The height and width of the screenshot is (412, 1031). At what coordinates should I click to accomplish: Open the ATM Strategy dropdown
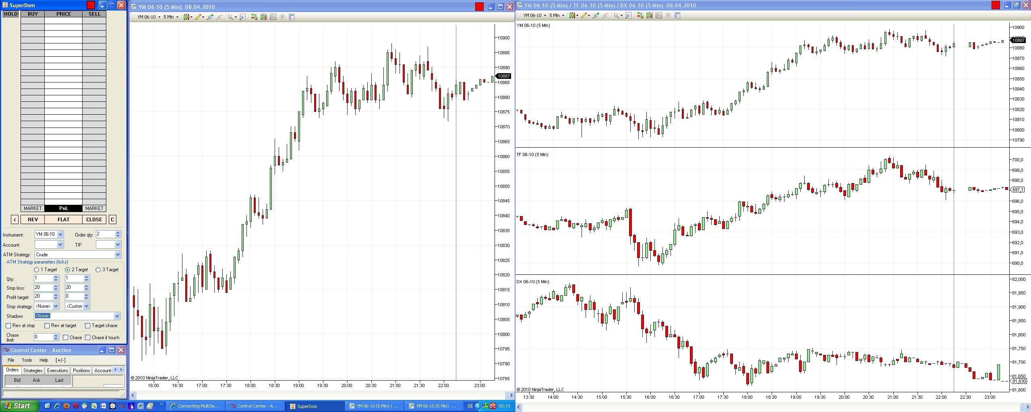[118, 255]
